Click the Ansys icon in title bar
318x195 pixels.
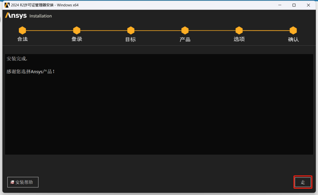point(7,5)
